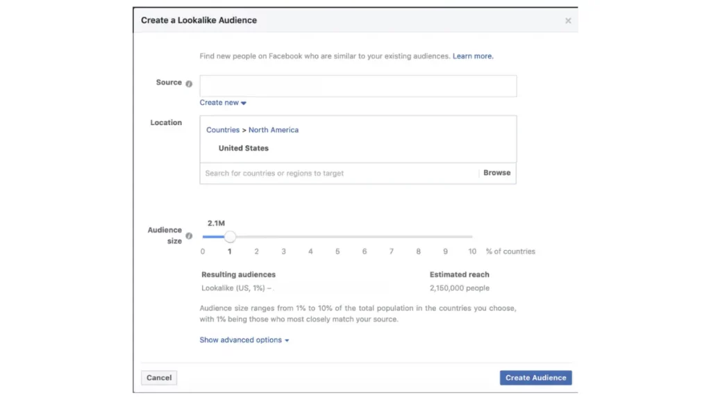Click the Source input field
Image resolution: width=711 pixels, height=400 pixels.
[358, 85]
